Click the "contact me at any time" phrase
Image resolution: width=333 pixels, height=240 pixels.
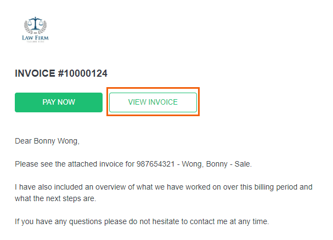click(229, 221)
